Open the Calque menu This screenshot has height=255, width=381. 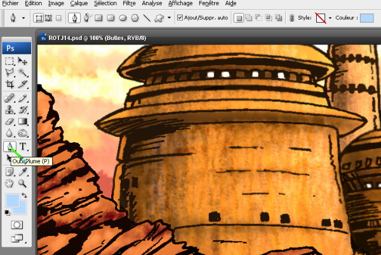tap(79, 3)
